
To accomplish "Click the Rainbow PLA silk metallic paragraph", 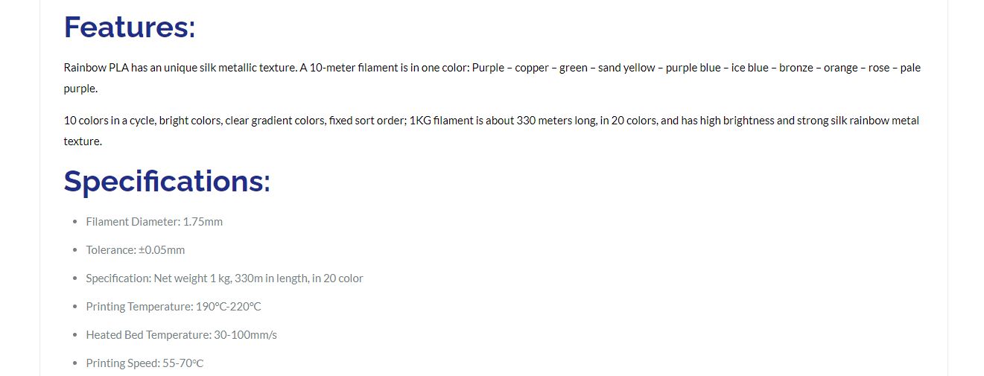I will (x=492, y=78).
